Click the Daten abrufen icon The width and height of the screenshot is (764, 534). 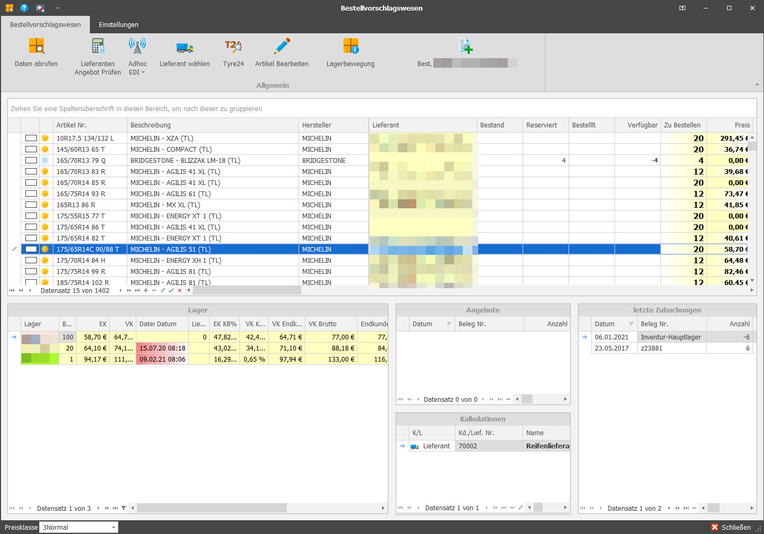click(x=36, y=46)
